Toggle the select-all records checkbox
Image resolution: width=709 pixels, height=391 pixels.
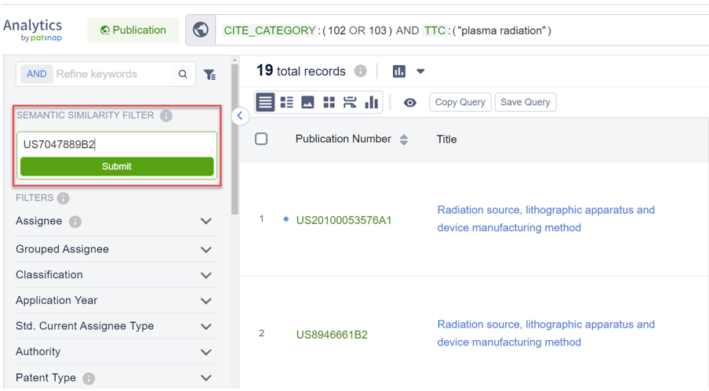click(x=261, y=139)
